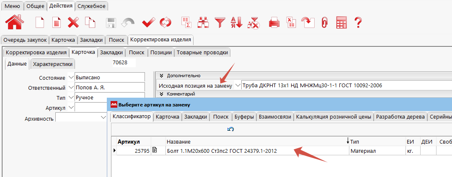Click article number cell 25795

[134, 151]
